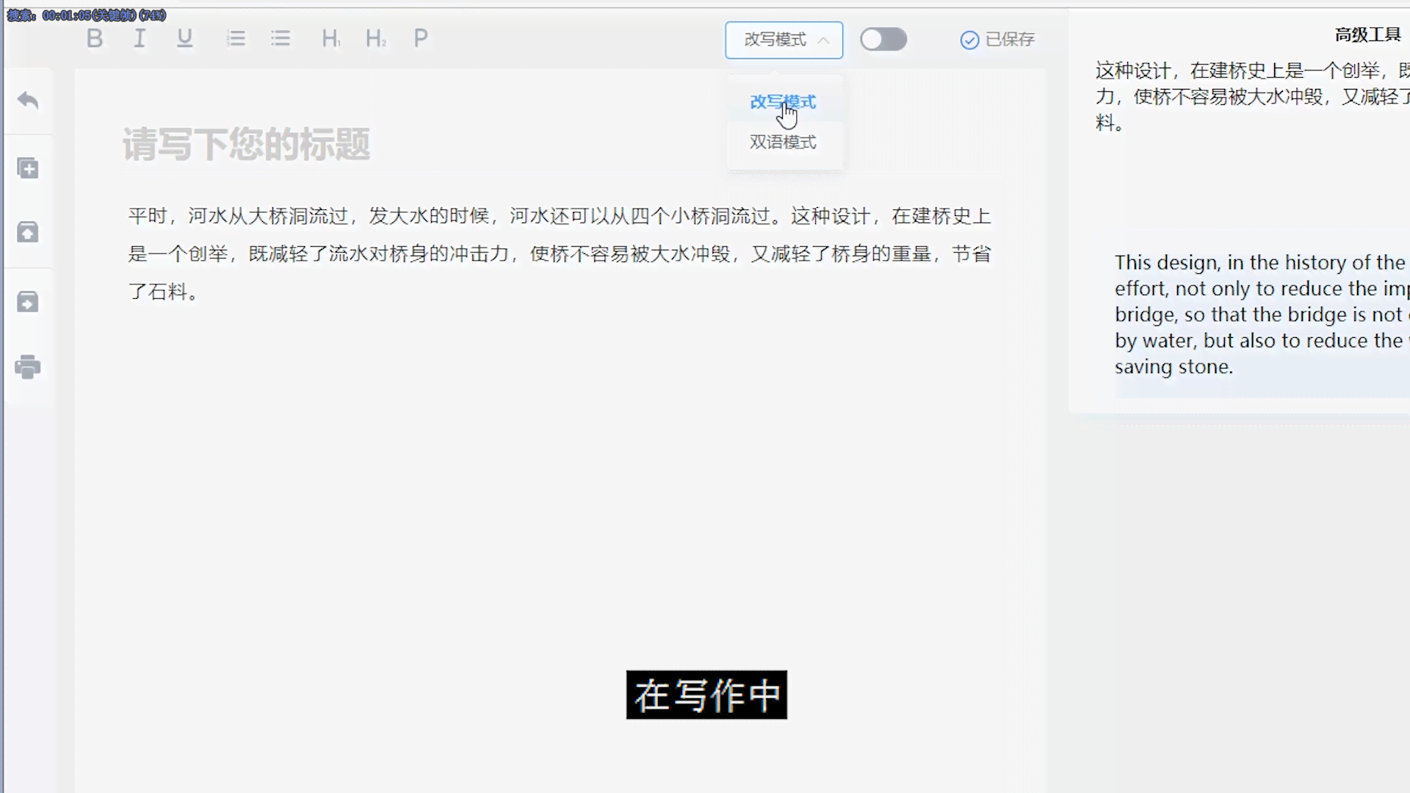Click the 已保存 saved status indicator

point(997,40)
